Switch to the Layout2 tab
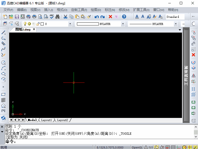198x149 pixels. (x=62, y=120)
